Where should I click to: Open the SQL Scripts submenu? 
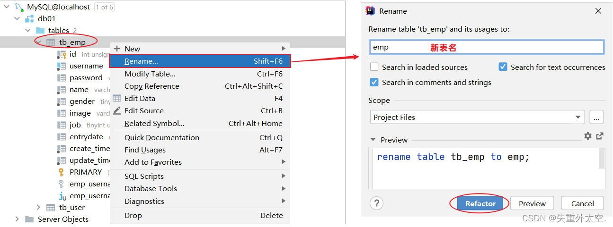coord(200,176)
